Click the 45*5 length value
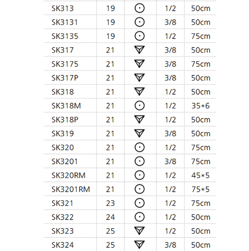 tap(200, 175)
